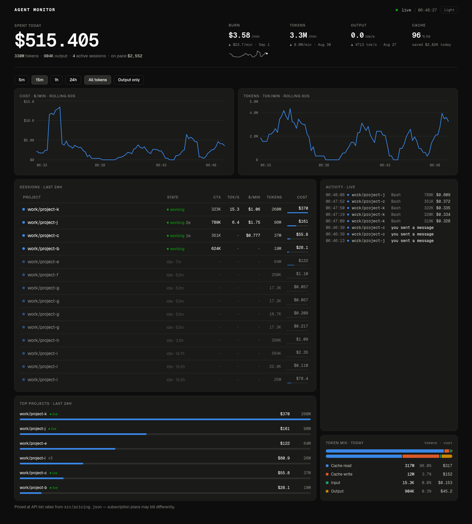Select the 15m time range
Viewport: 472px width, 524px height.
(x=40, y=80)
